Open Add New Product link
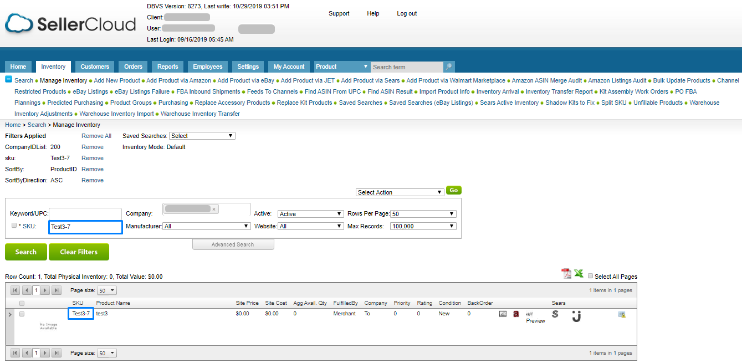 (x=117, y=80)
